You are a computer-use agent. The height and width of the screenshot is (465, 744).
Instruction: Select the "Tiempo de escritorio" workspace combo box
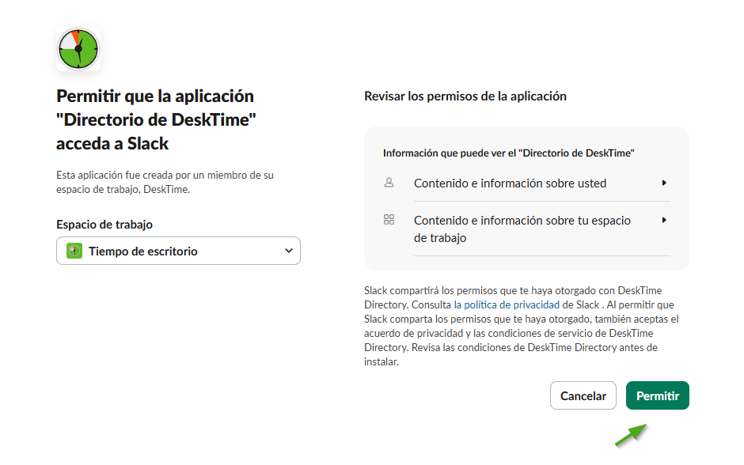click(178, 251)
